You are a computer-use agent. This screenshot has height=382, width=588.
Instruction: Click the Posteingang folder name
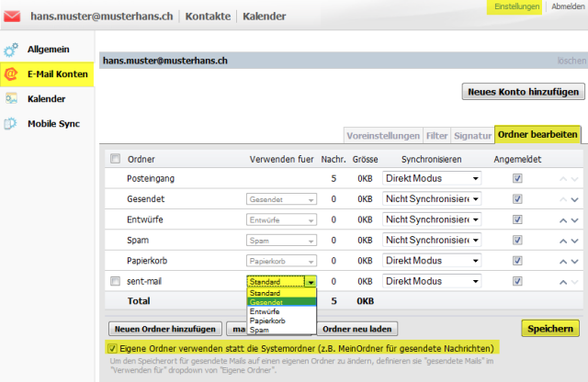point(151,178)
